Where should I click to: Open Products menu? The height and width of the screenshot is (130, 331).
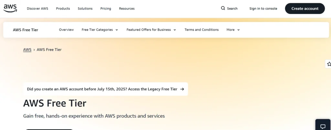click(63, 9)
